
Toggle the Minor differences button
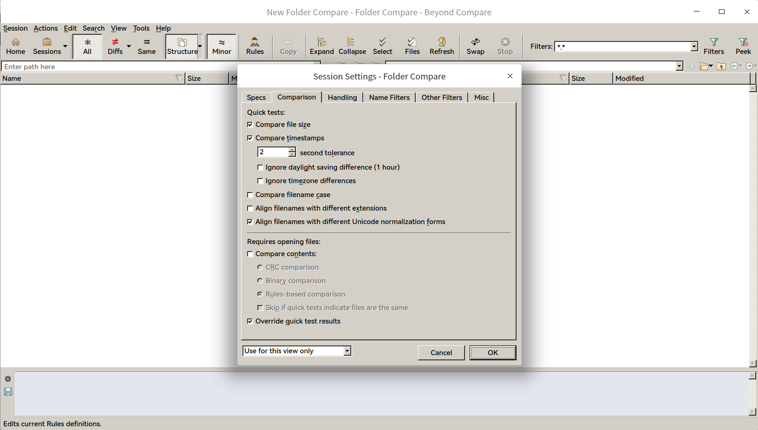tap(222, 46)
